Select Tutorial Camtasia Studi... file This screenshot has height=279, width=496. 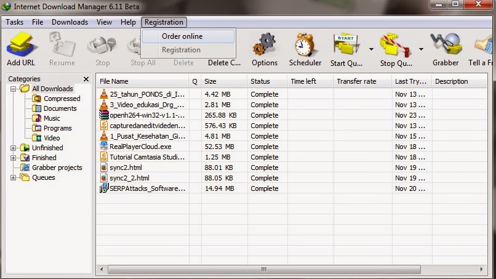click(x=147, y=157)
